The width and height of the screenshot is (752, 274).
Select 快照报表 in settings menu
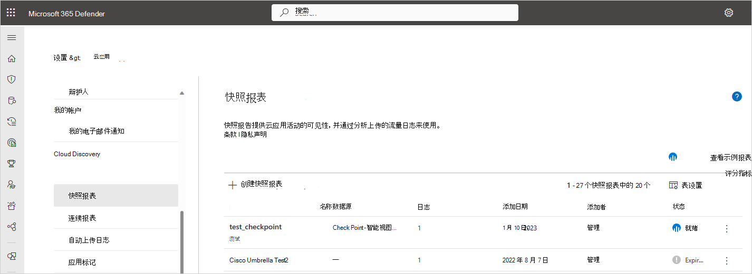(x=116, y=196)
